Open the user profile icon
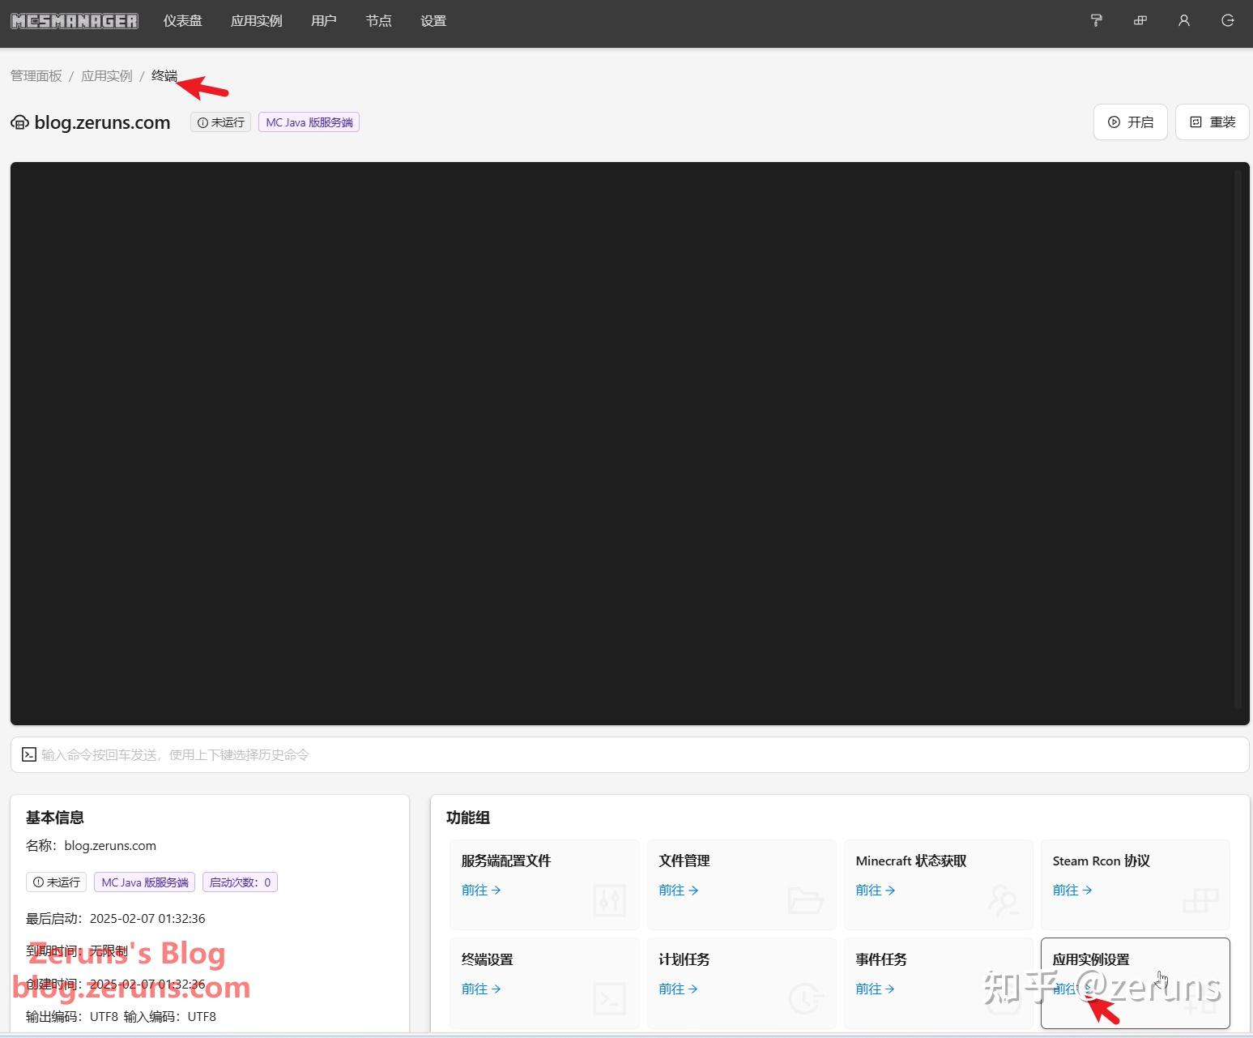Screen dimensions: 1253x1038 1184,20
